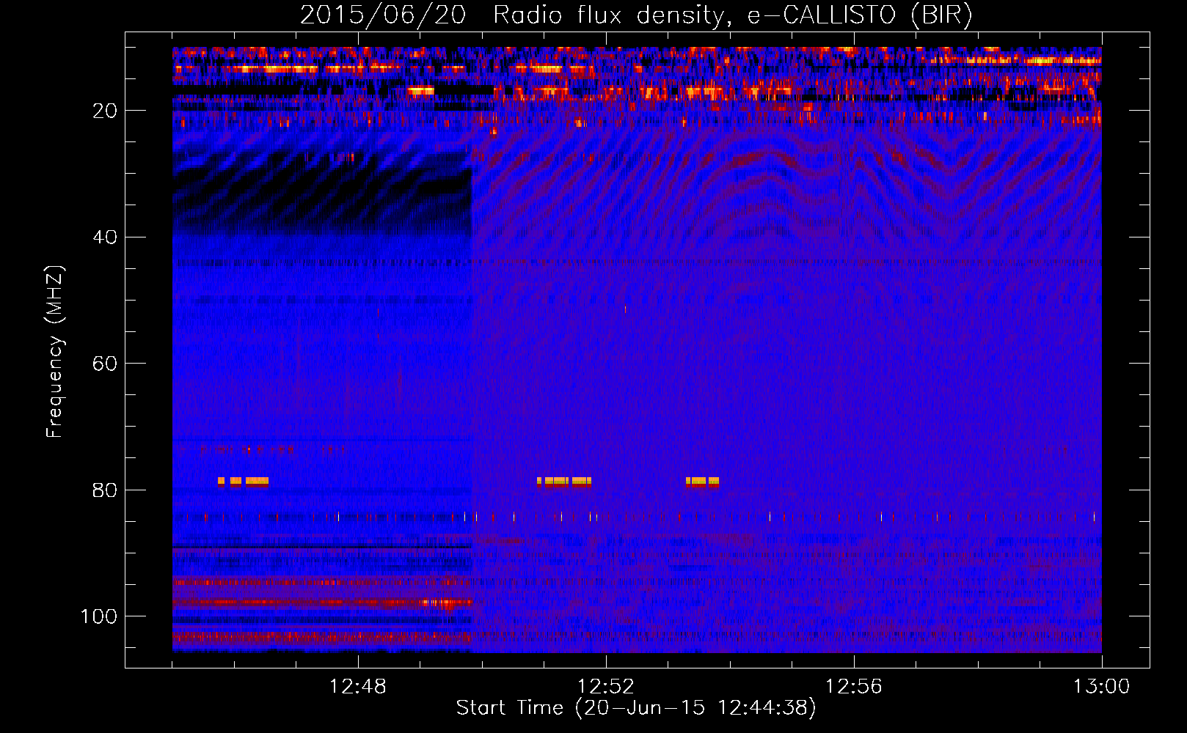
Task: Click the frequency tick label '60'
Action: (105, 364)
